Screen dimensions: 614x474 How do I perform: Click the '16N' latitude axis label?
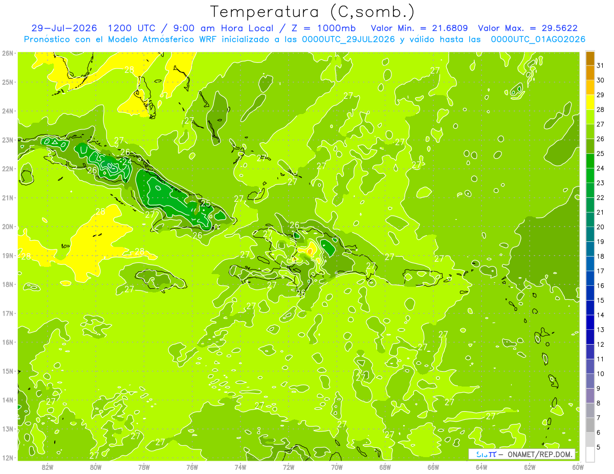coord(8,342)
